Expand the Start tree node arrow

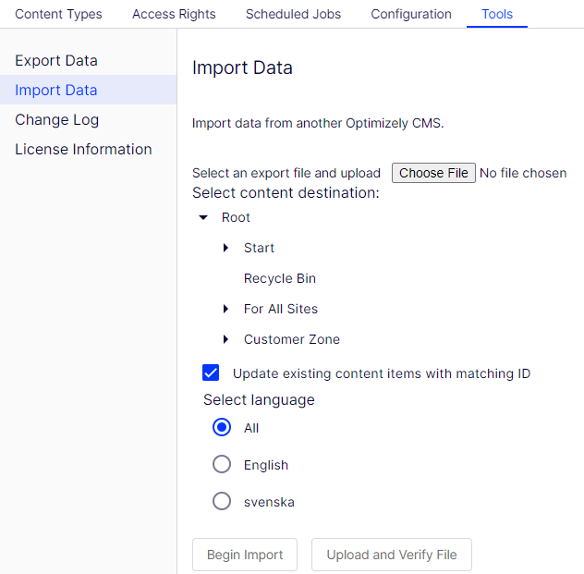(x=225, y=248)
